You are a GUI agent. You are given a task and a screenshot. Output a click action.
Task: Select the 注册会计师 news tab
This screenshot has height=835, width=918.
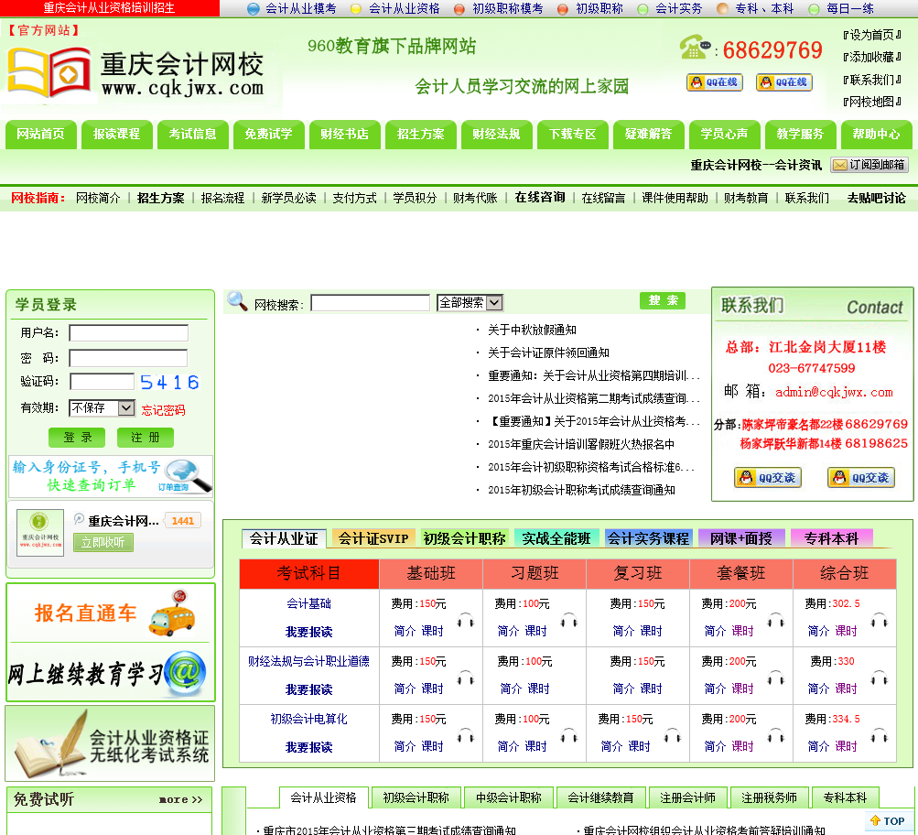click(x=687, y=797)
